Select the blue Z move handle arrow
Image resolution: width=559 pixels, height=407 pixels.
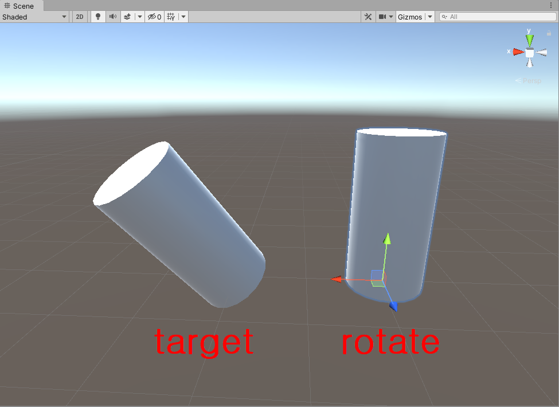[x=393, y=306]
